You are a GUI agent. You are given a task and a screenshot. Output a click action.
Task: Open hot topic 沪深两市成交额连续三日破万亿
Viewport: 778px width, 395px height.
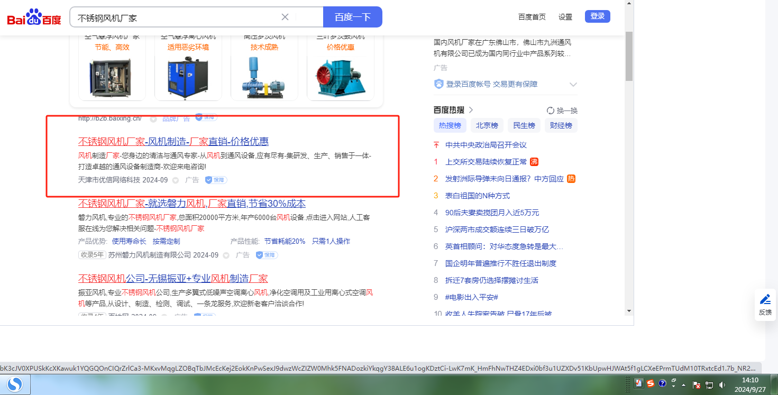tap(497, 229)
